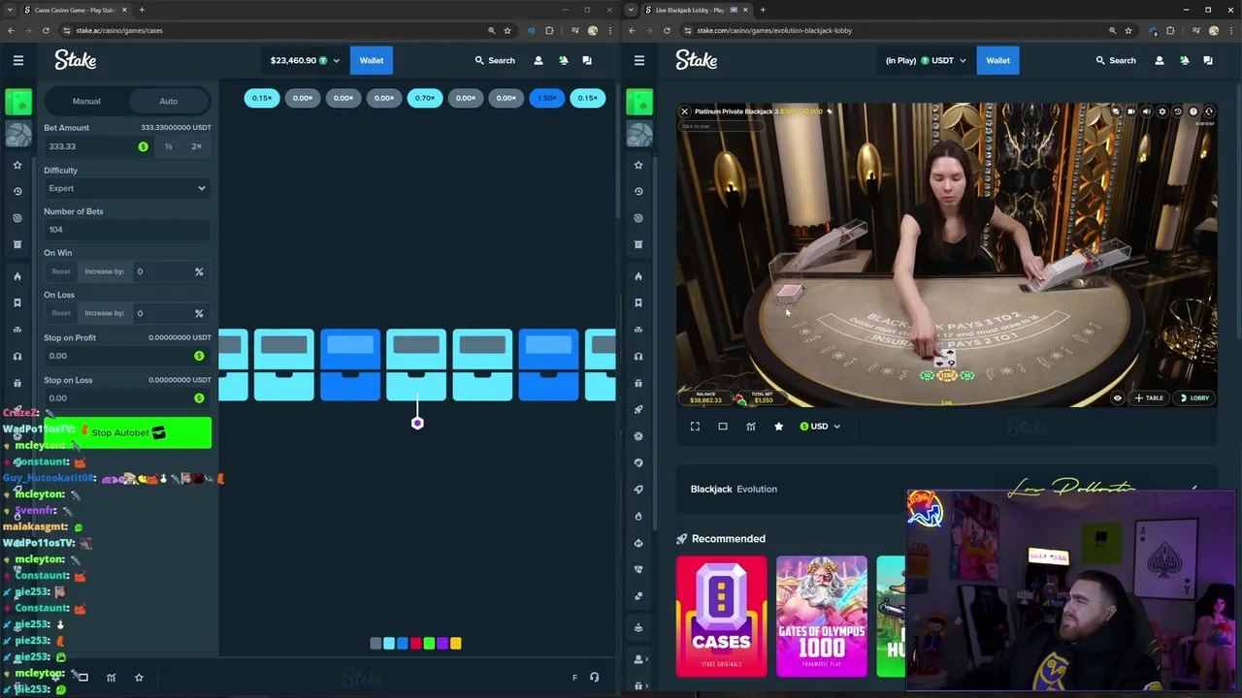Open live stats icon below blackjack video
The width and height of the screenshot is (1242, 698).
click(x=750, y=427)
